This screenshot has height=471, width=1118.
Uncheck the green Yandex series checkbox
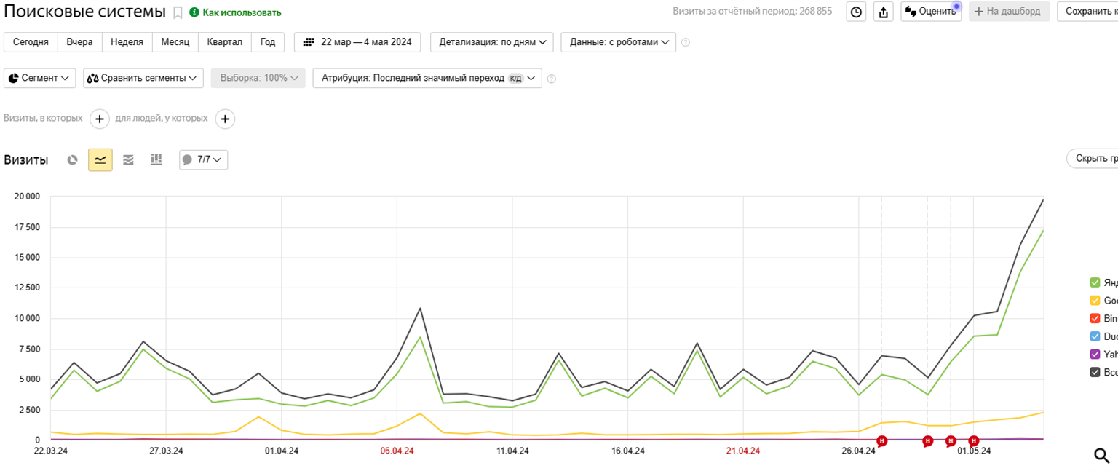point(1094,282)
